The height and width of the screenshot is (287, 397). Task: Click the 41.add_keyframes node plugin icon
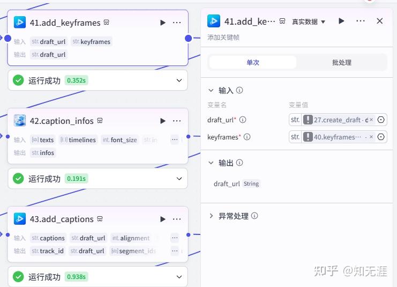(20, 23)
